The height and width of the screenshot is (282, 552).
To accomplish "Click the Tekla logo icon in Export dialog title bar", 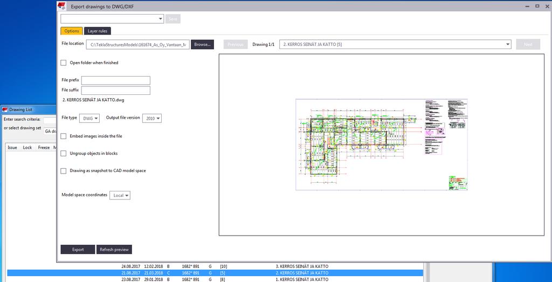I will point(62,5).
